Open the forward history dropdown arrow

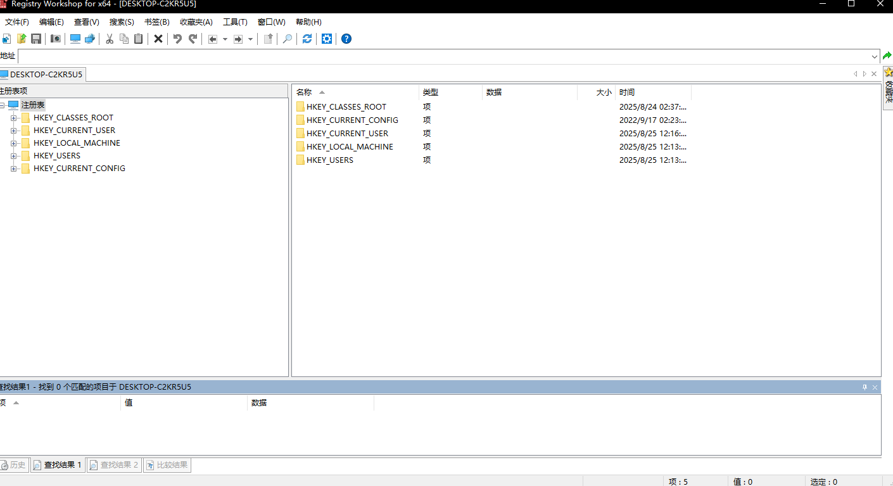coord(250,39)
